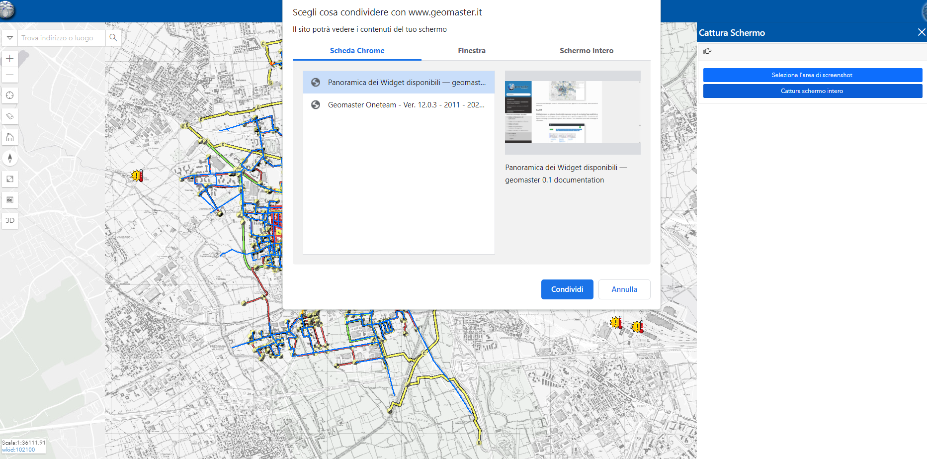The image size is (927, 459).
Task: Click the globe logo in header
Action: [7, 10]
